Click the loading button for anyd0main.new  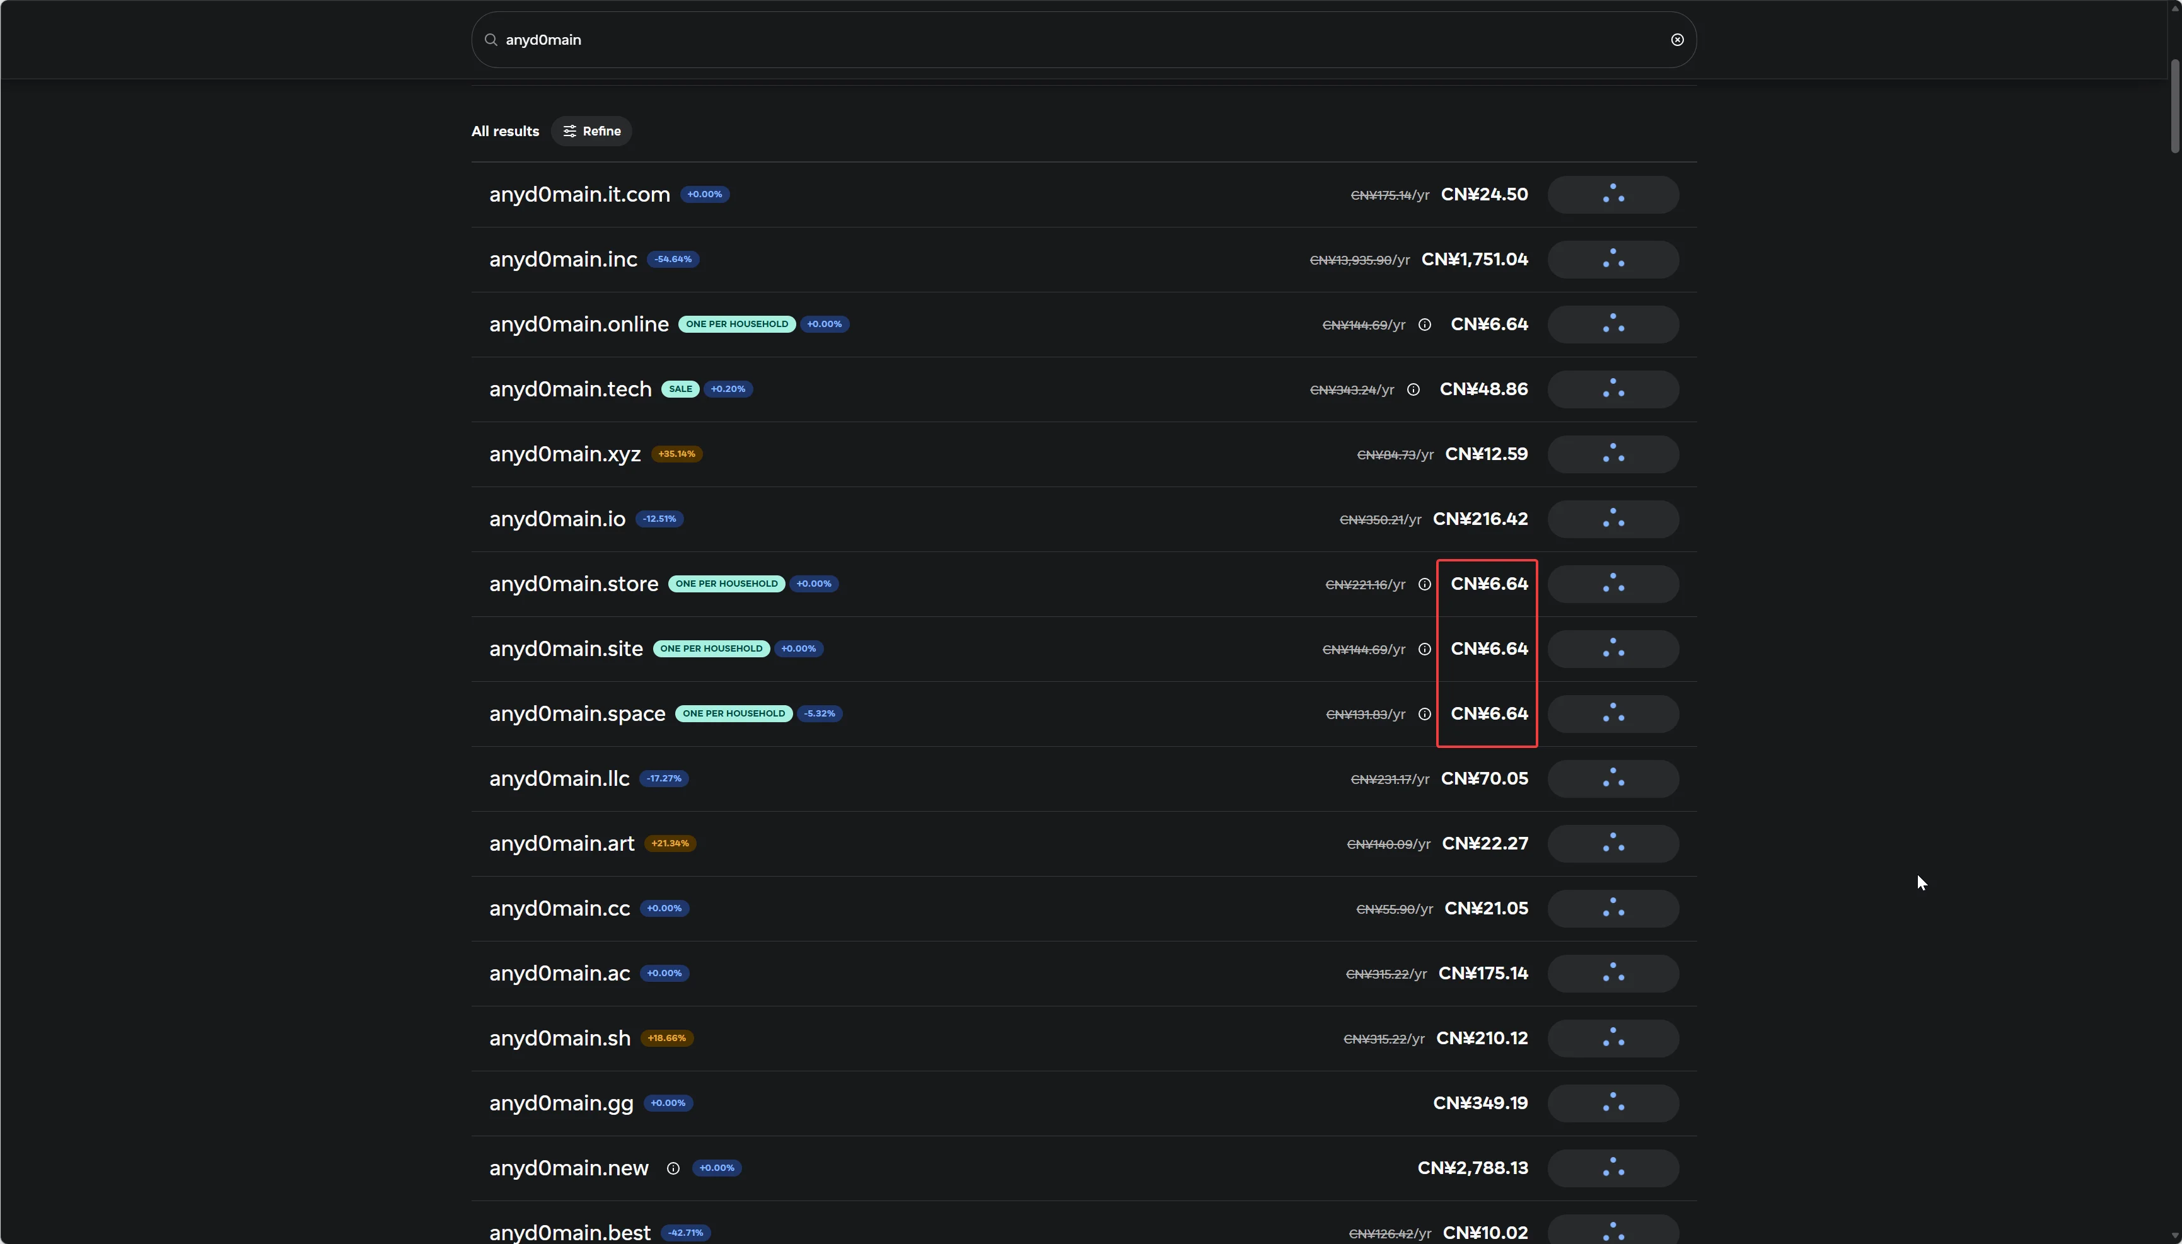(x=1613, y=1169)
